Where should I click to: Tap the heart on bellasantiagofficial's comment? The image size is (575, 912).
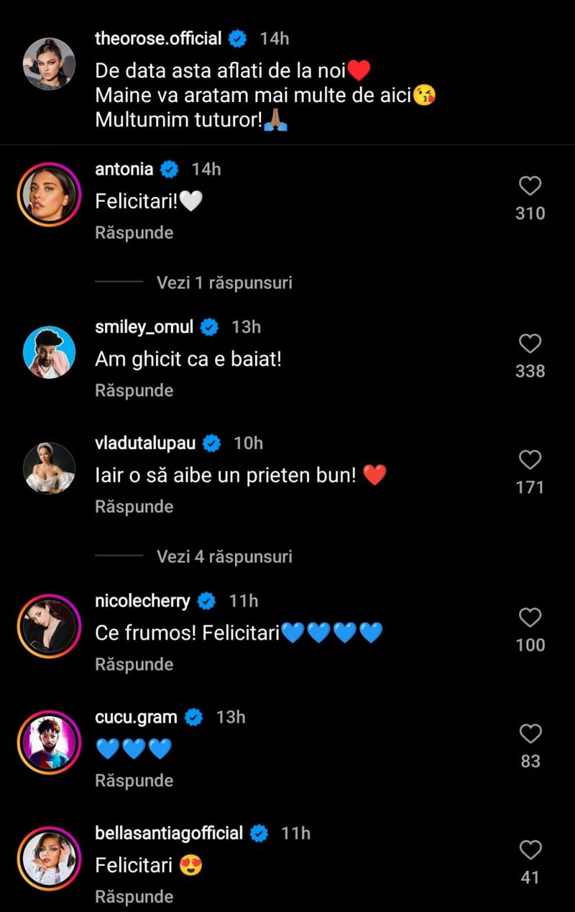pos(530,850)
